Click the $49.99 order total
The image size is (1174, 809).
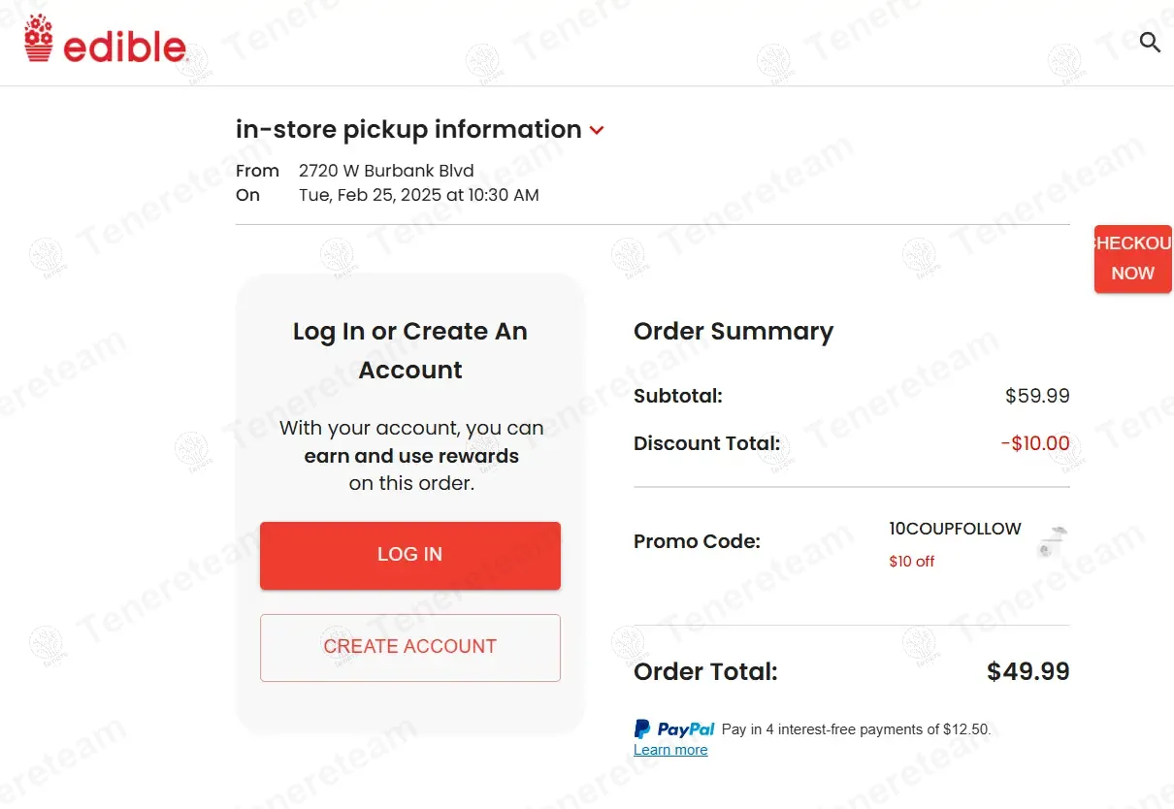point(1027,671)
